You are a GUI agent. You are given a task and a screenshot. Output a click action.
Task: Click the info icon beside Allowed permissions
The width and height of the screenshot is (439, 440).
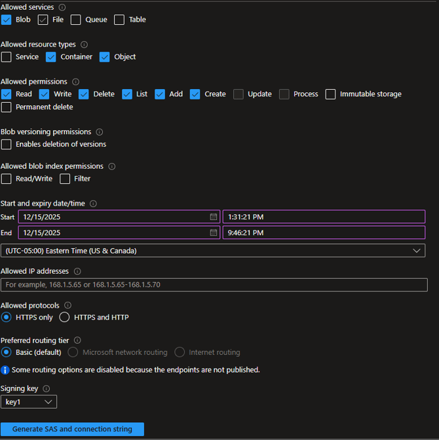coord(75,82)
